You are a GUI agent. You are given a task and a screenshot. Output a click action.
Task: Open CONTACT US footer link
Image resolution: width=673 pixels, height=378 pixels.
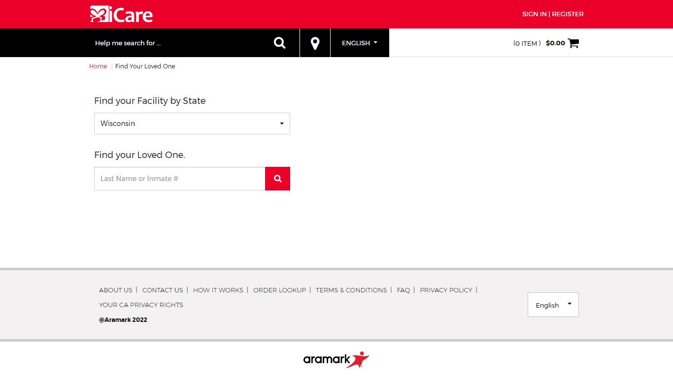click(163, 290)
